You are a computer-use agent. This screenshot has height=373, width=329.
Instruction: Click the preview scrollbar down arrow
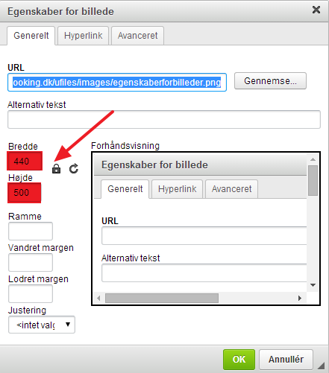pyautogui.click(x=313, y=285)
